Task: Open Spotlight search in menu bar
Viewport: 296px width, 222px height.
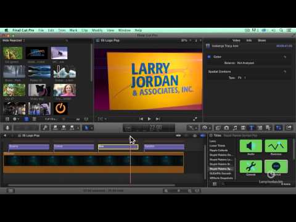Action: tap(281, 30)
